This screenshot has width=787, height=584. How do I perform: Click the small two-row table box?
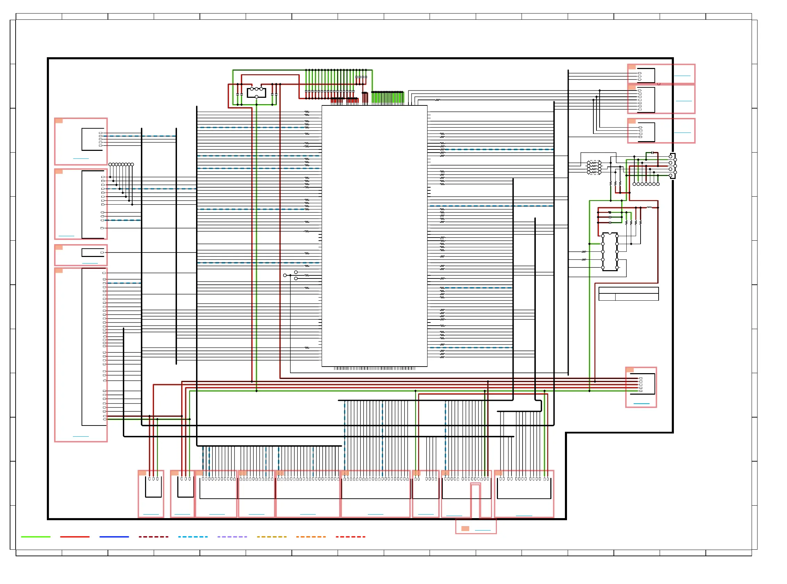coord(628,293)
